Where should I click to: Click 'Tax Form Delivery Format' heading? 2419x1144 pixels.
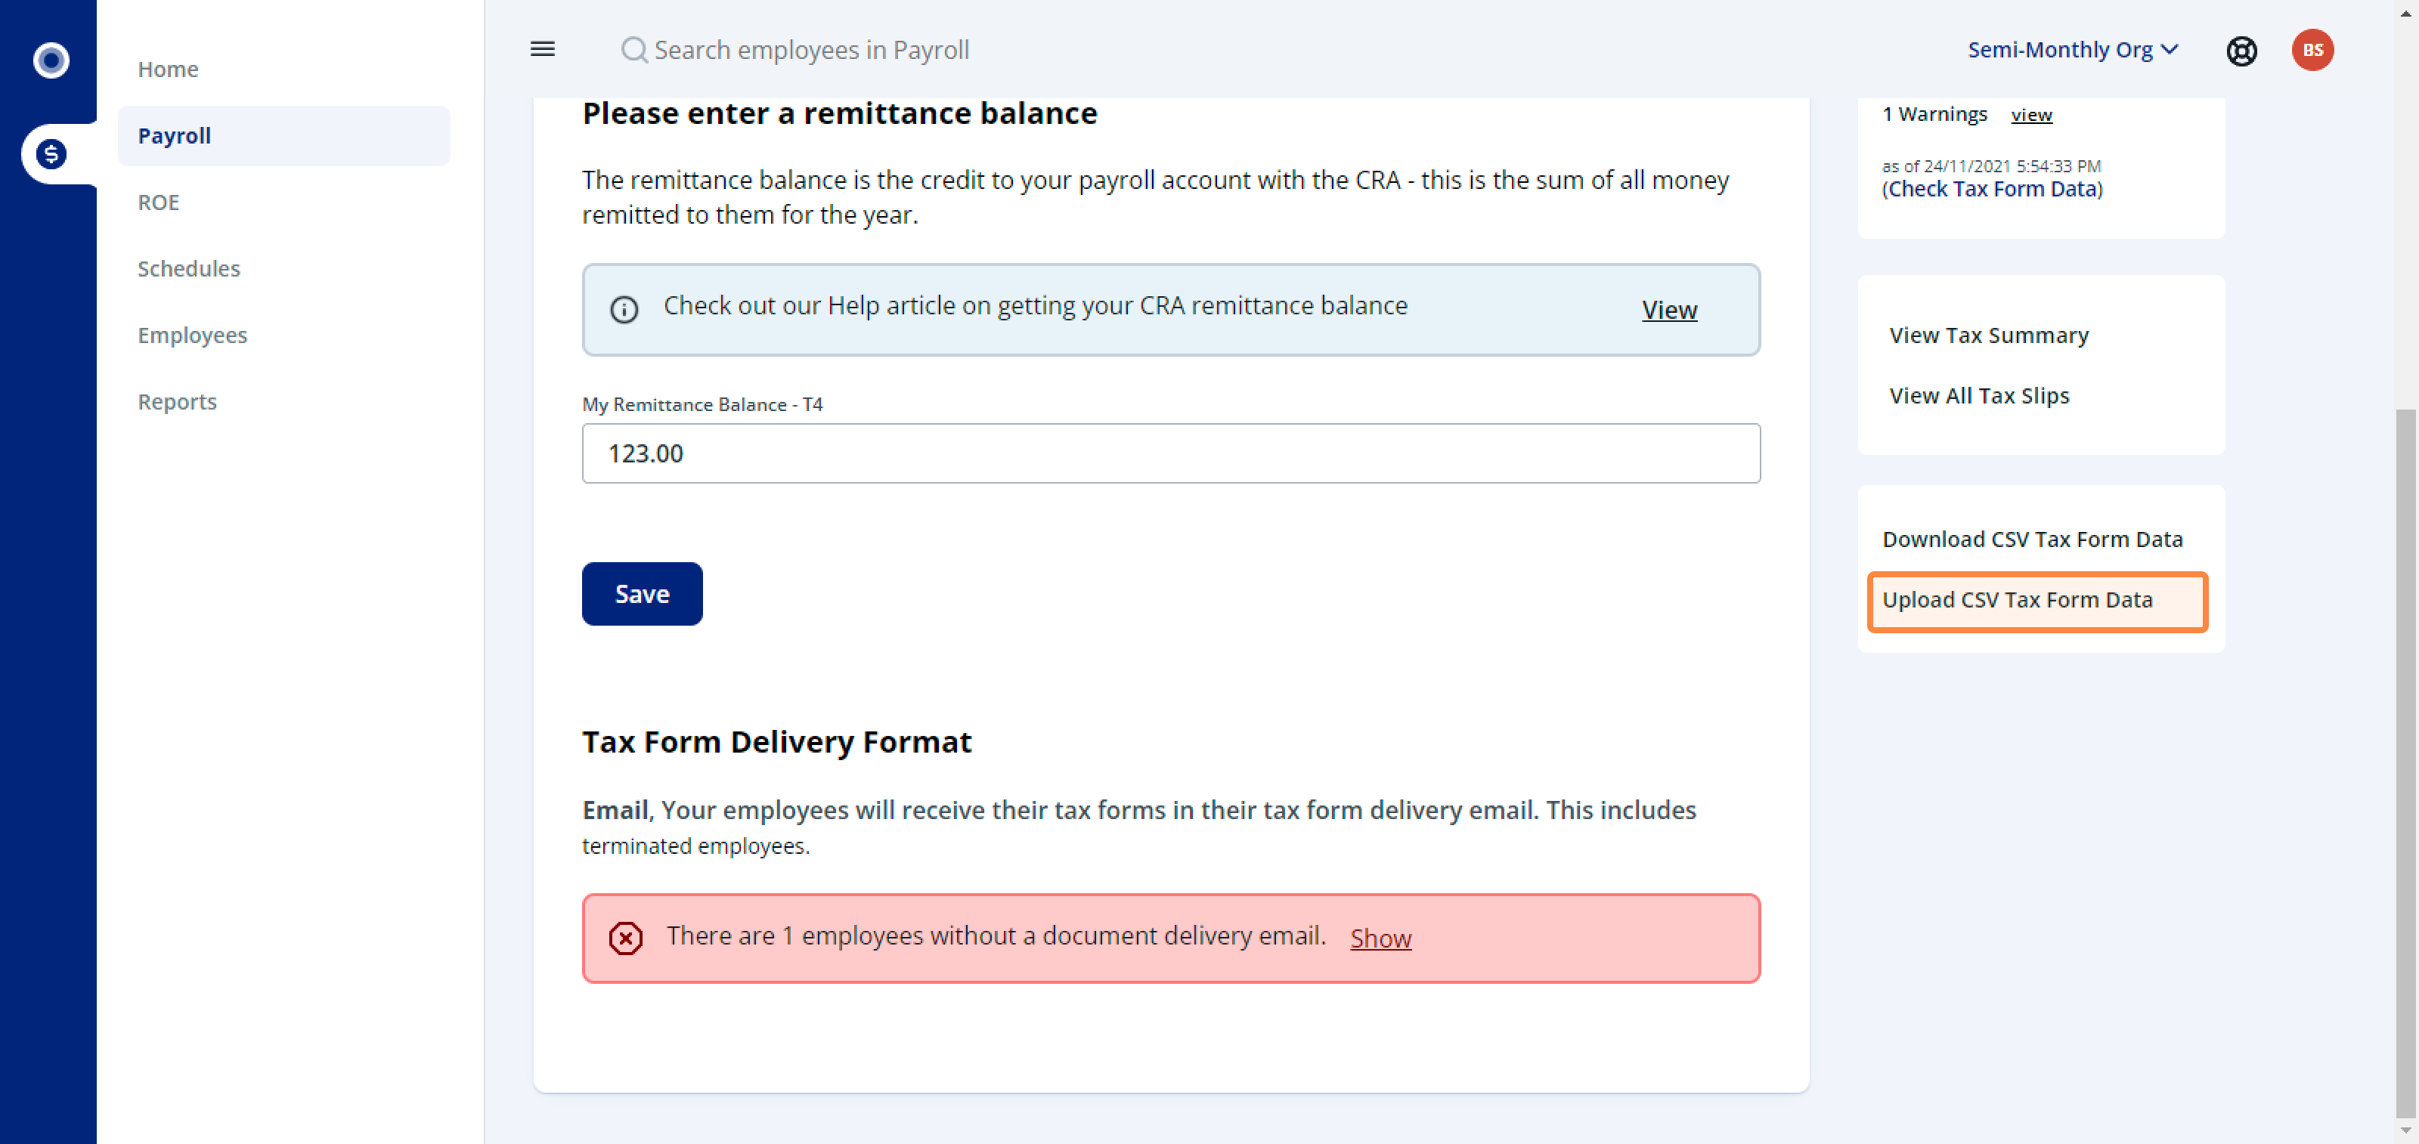click(776, 741)
